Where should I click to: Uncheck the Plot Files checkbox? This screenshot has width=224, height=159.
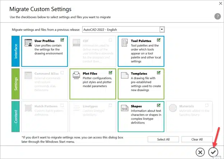(111, 73)
